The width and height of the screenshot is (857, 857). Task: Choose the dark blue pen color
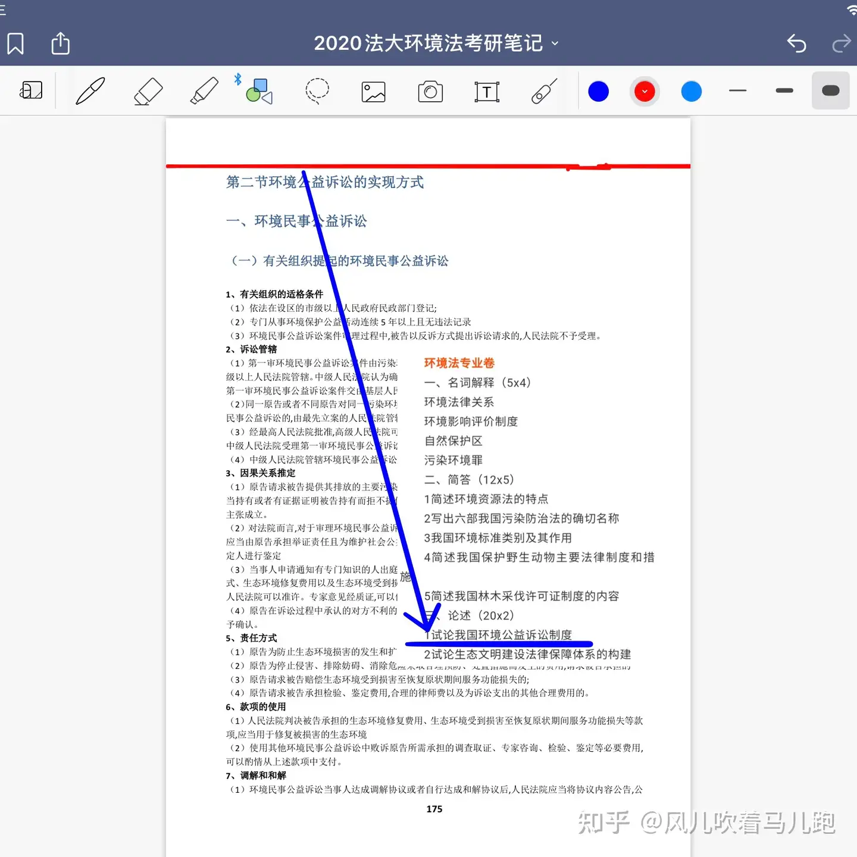pyautogui.click(x=598, y=91)
